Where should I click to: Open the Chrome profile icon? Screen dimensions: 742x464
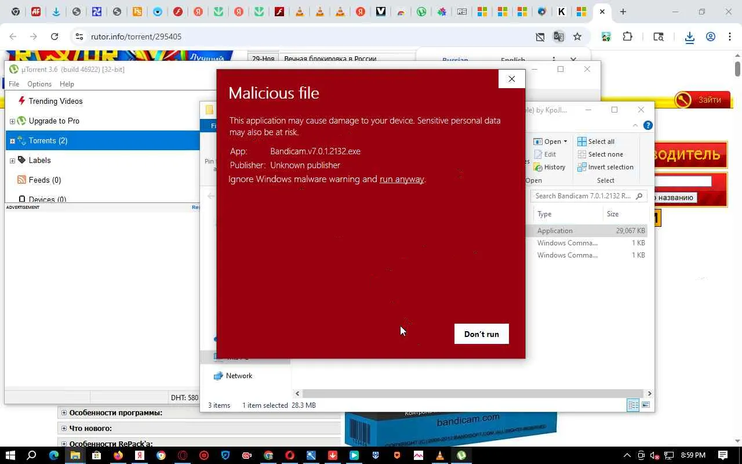[x=711, y=37]
